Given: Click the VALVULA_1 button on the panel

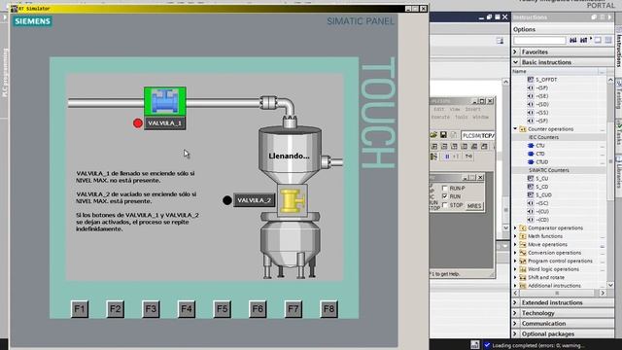Looking at the screenshot, I should coord(164,123).
